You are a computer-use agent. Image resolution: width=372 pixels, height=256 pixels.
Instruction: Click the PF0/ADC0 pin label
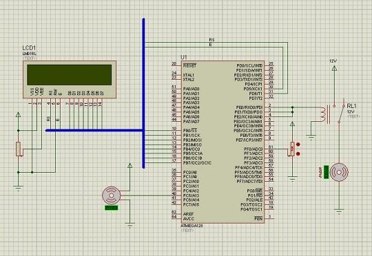[254, 149]
